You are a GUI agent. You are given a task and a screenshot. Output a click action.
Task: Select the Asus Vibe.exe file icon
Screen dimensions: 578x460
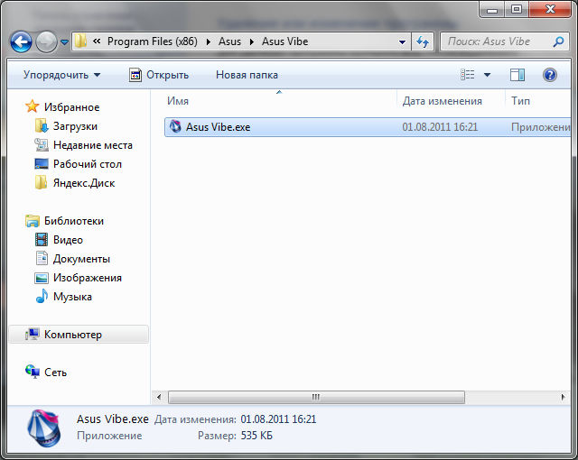pos(175,126)
